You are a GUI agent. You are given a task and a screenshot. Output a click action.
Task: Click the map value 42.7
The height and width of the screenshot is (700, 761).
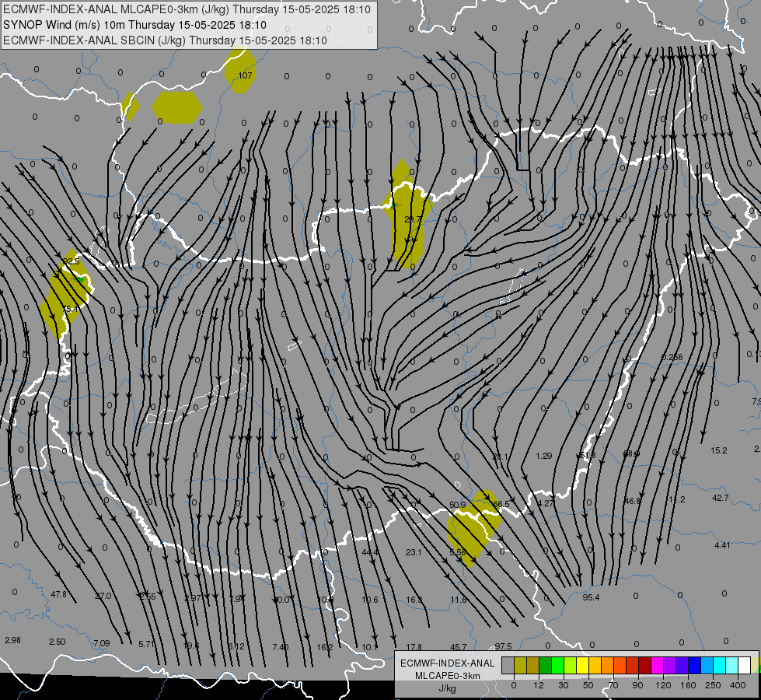(x=720, y=498)
